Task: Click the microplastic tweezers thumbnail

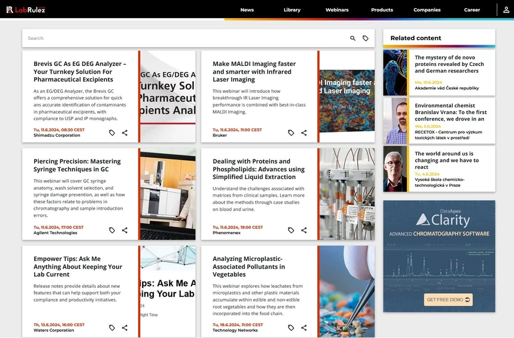Action: tap(347, 291)
